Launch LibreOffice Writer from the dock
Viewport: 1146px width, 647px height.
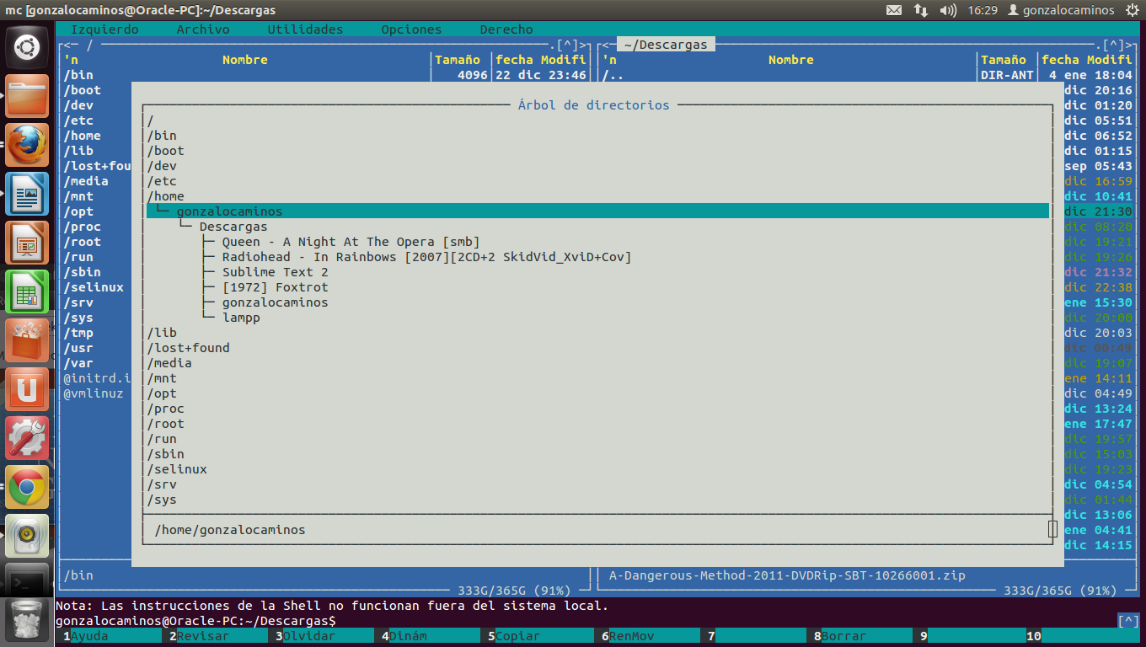(x=27, y=194)
